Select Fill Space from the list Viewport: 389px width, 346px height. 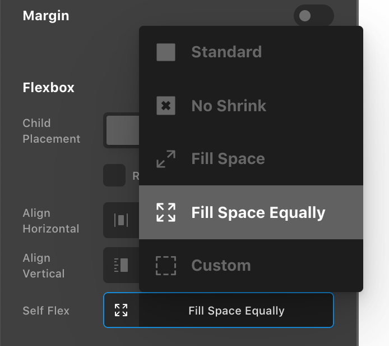click(x=251, y=159)
